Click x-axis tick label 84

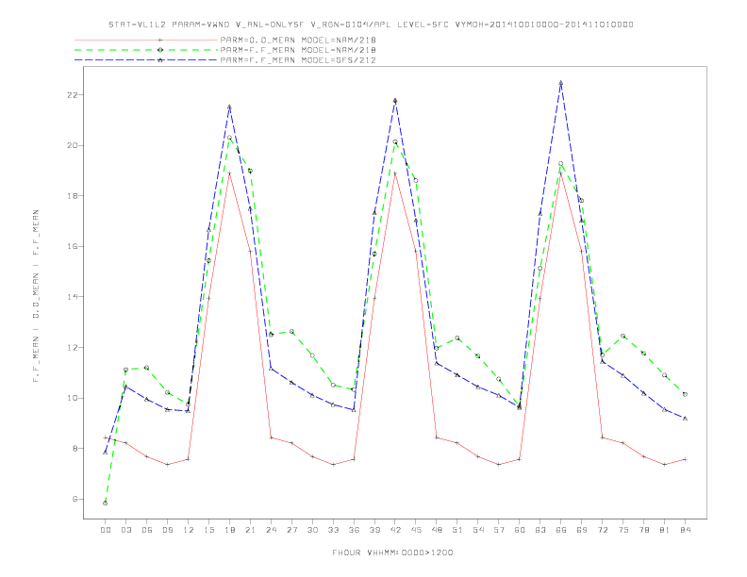(686, 530)
